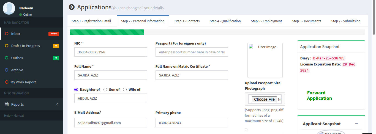Click the Nadeem username in sidebar
The width and height of the screenshot is (376, 134).
click(26, 8)
